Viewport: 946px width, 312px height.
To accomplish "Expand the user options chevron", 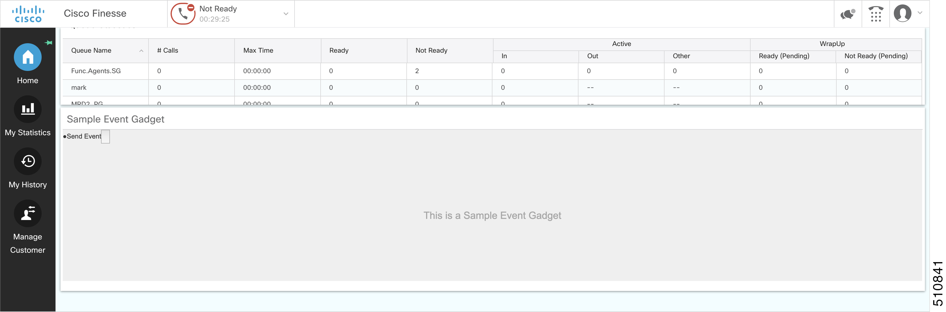I will 920,13.
